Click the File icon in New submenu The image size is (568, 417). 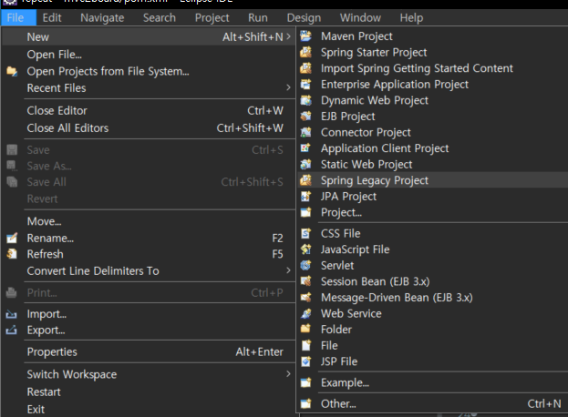coord(305,346)
